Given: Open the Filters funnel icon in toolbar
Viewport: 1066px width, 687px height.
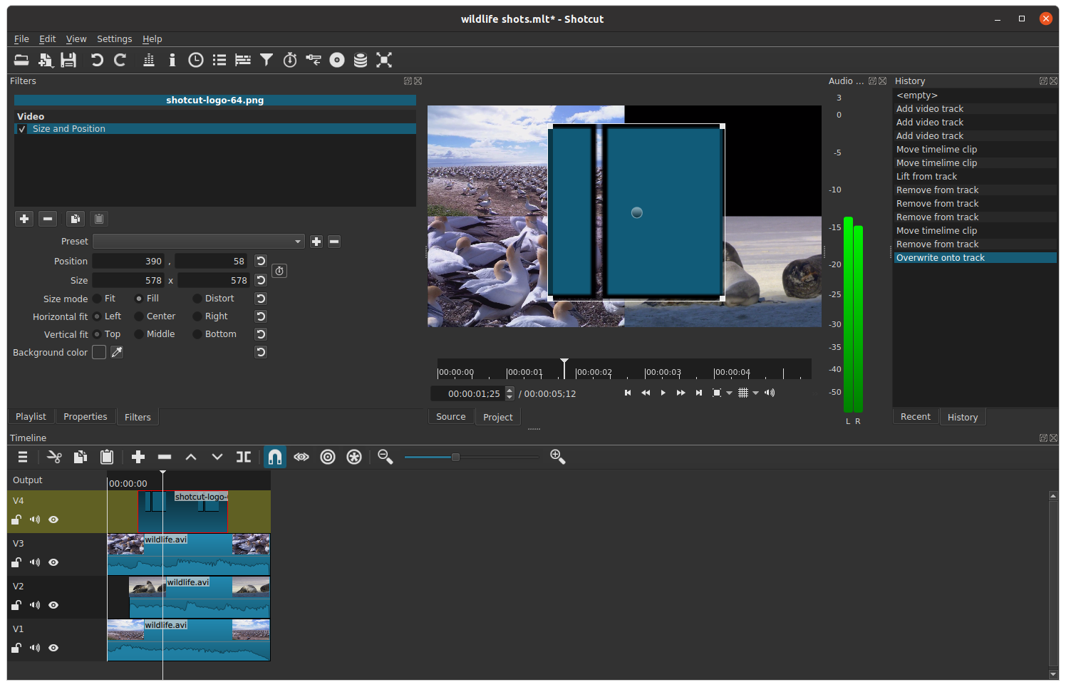Looking at the screenshot, I should (266, 61).
